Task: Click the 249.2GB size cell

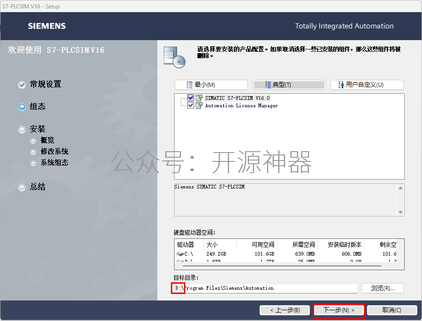Action: tap(217, 254)
